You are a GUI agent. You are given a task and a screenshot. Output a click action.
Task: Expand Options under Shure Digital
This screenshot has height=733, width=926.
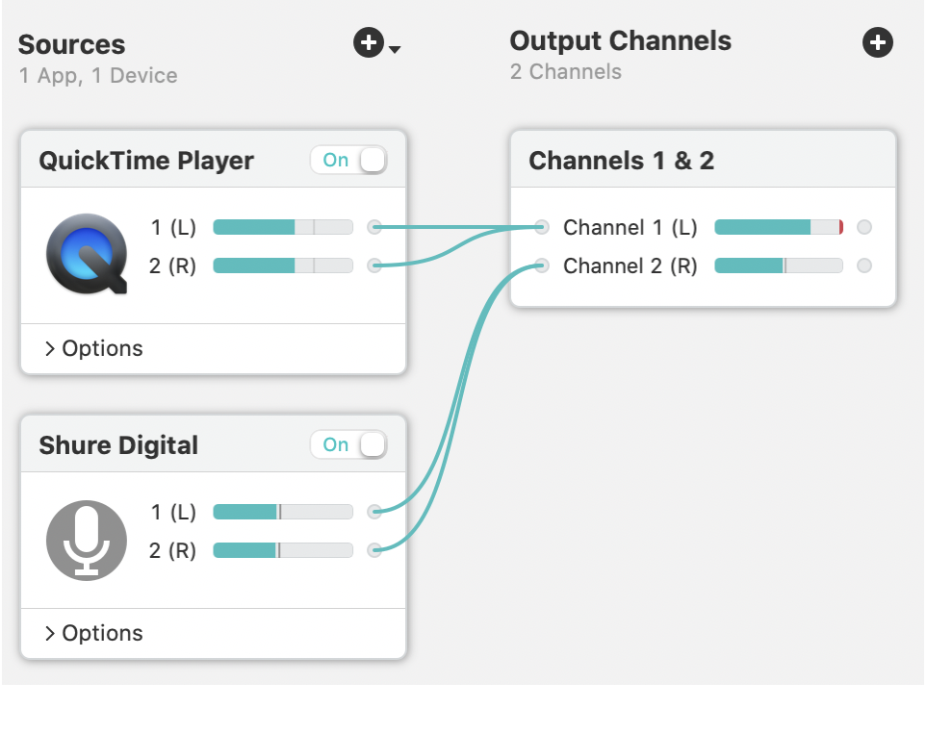[x=93, y=633]
